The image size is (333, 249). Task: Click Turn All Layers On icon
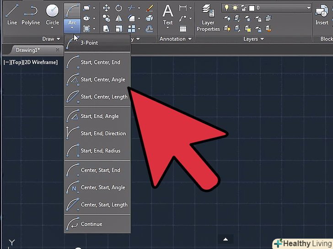(227, 29)
